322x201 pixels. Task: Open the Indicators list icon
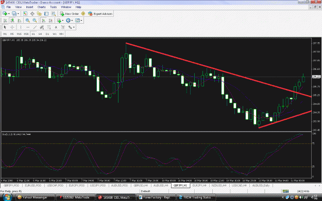(59, 21)
